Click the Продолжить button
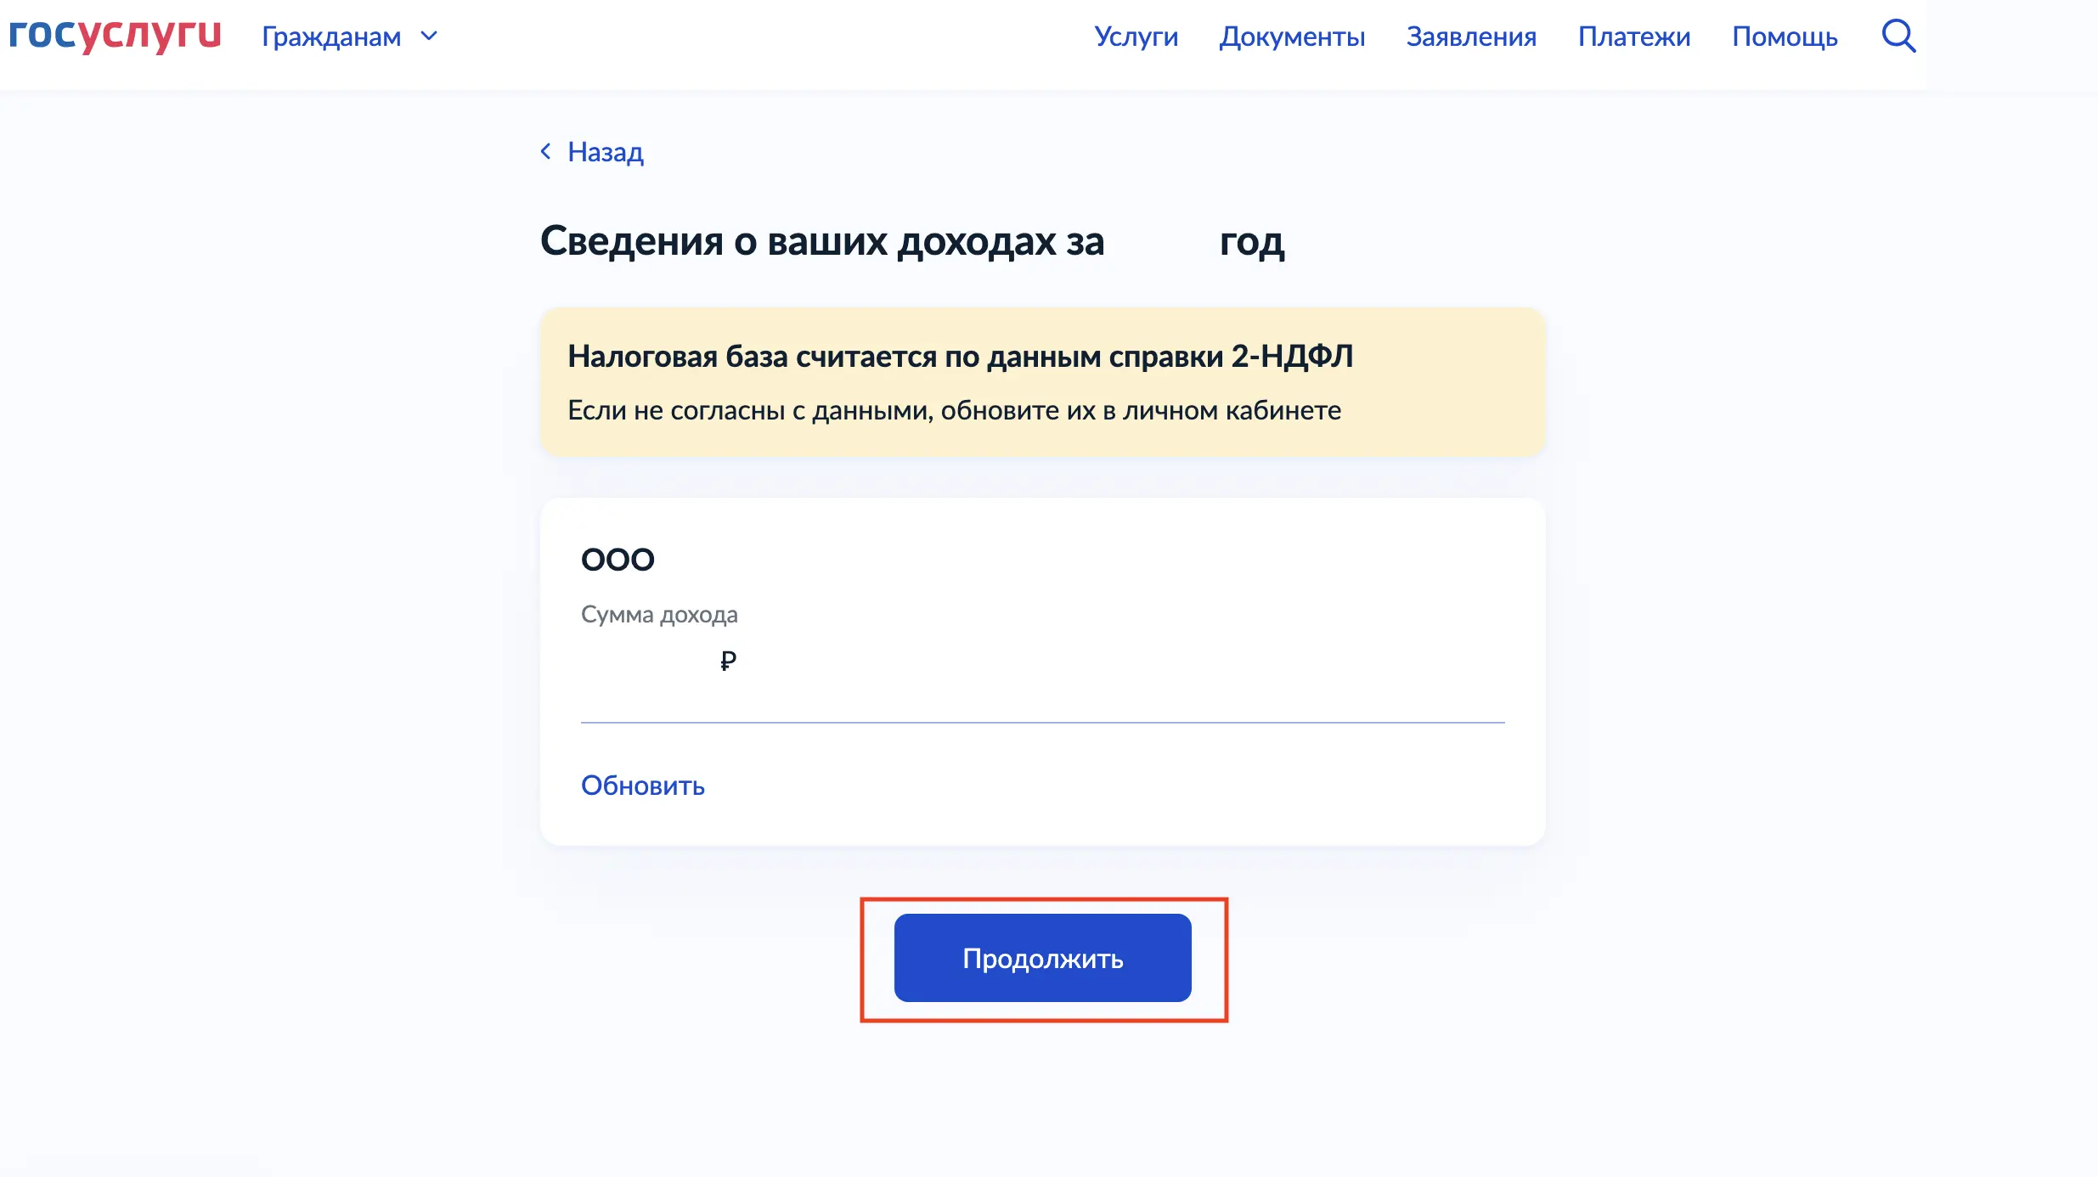2098x1177 pixels. click(x=1042, y=958)
